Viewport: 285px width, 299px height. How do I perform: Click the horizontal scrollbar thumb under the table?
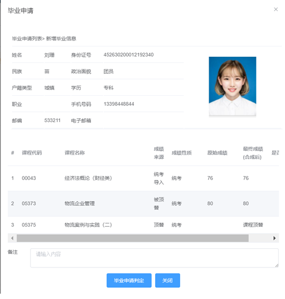(x=133, y=238)
